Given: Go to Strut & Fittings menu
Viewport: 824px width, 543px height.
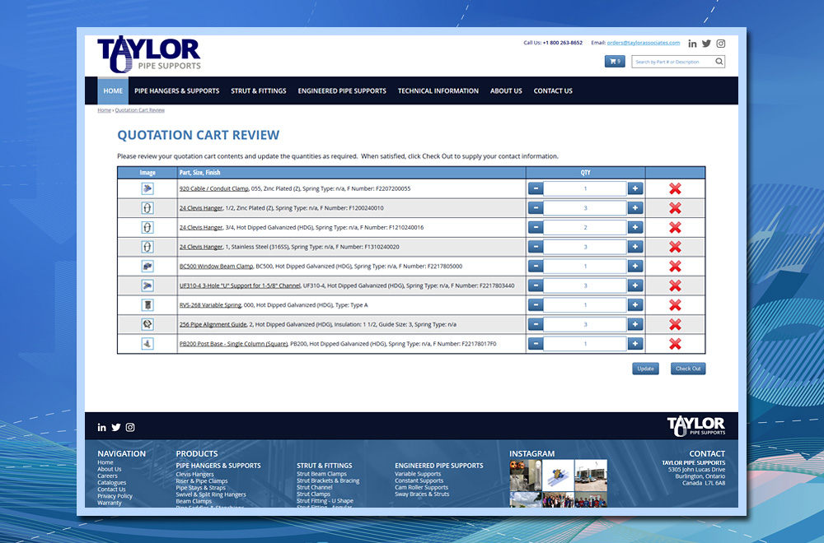Looking at the screenshot, I should (259, 91).
